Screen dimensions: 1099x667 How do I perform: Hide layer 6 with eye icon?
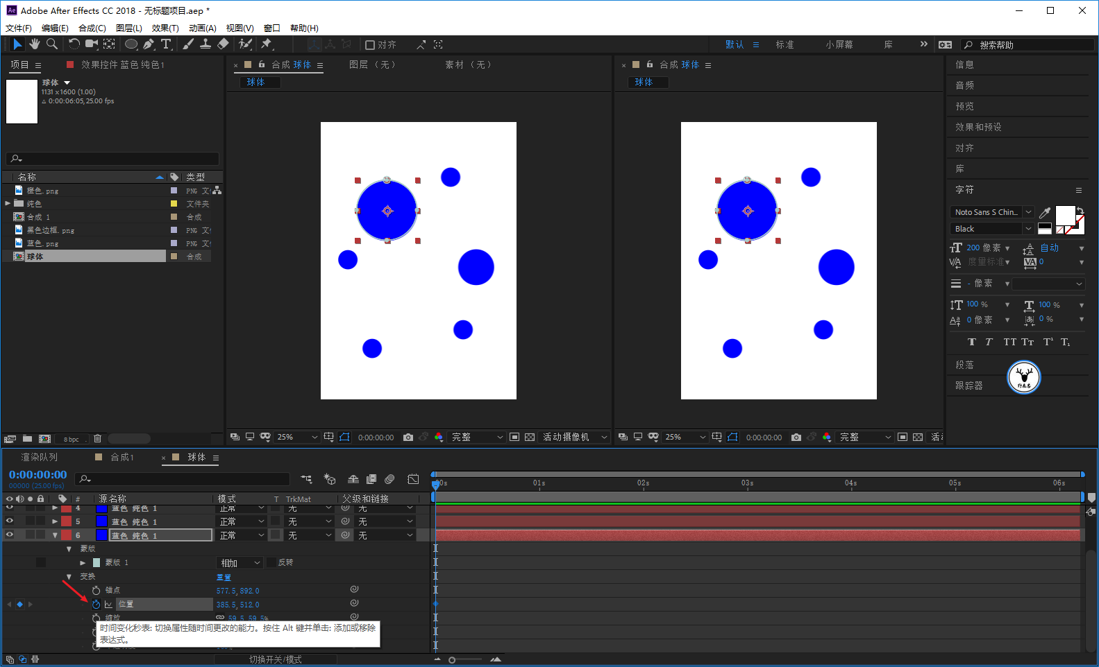(10, 535)
